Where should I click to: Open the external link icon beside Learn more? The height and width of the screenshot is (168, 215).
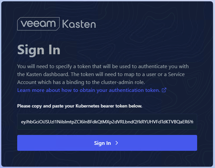(x=164, y=90)
